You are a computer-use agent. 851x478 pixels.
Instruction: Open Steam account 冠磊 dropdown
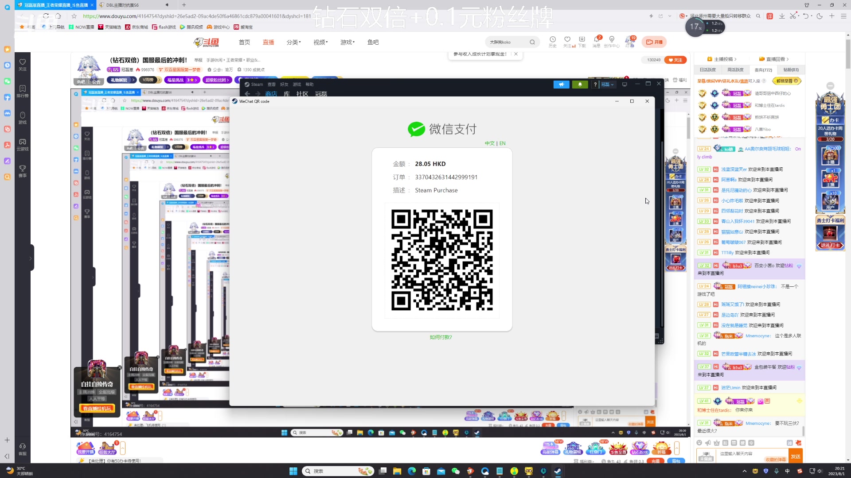(607, 84)
